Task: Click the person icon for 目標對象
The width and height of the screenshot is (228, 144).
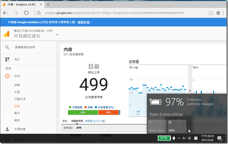Action: pos(7,129)
